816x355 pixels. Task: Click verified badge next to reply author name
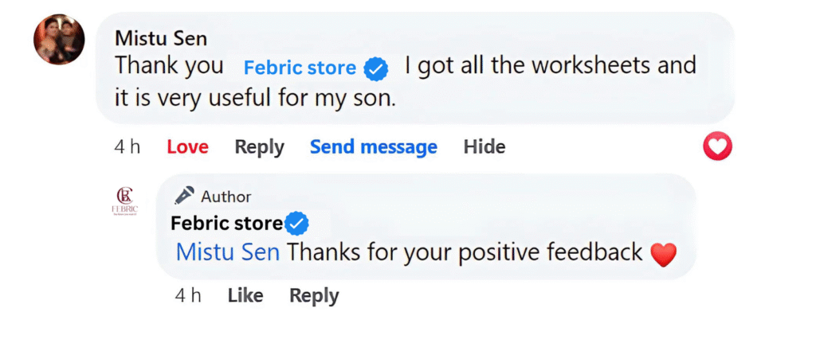coord(297,224)
